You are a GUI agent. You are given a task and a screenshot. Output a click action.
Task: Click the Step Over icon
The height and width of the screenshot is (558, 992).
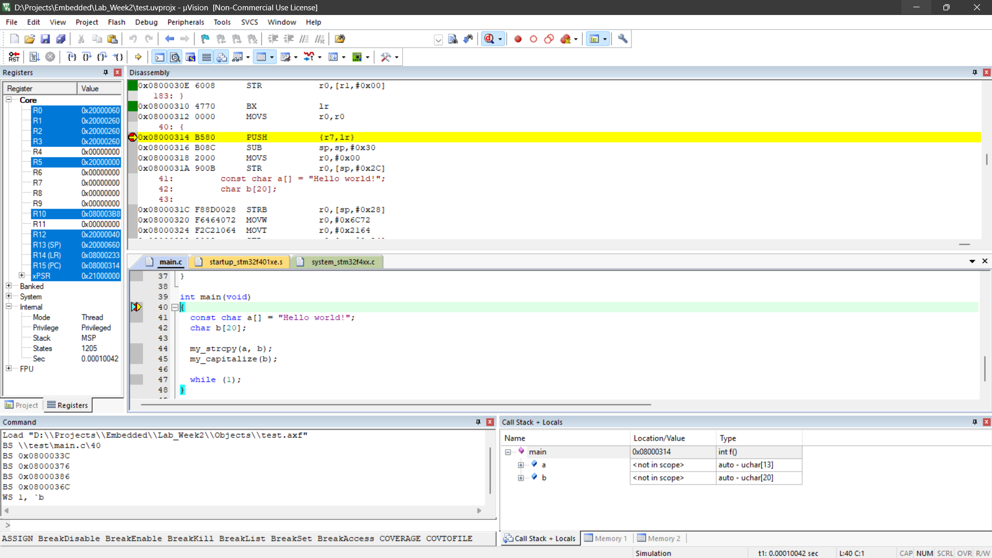[87, 57]
